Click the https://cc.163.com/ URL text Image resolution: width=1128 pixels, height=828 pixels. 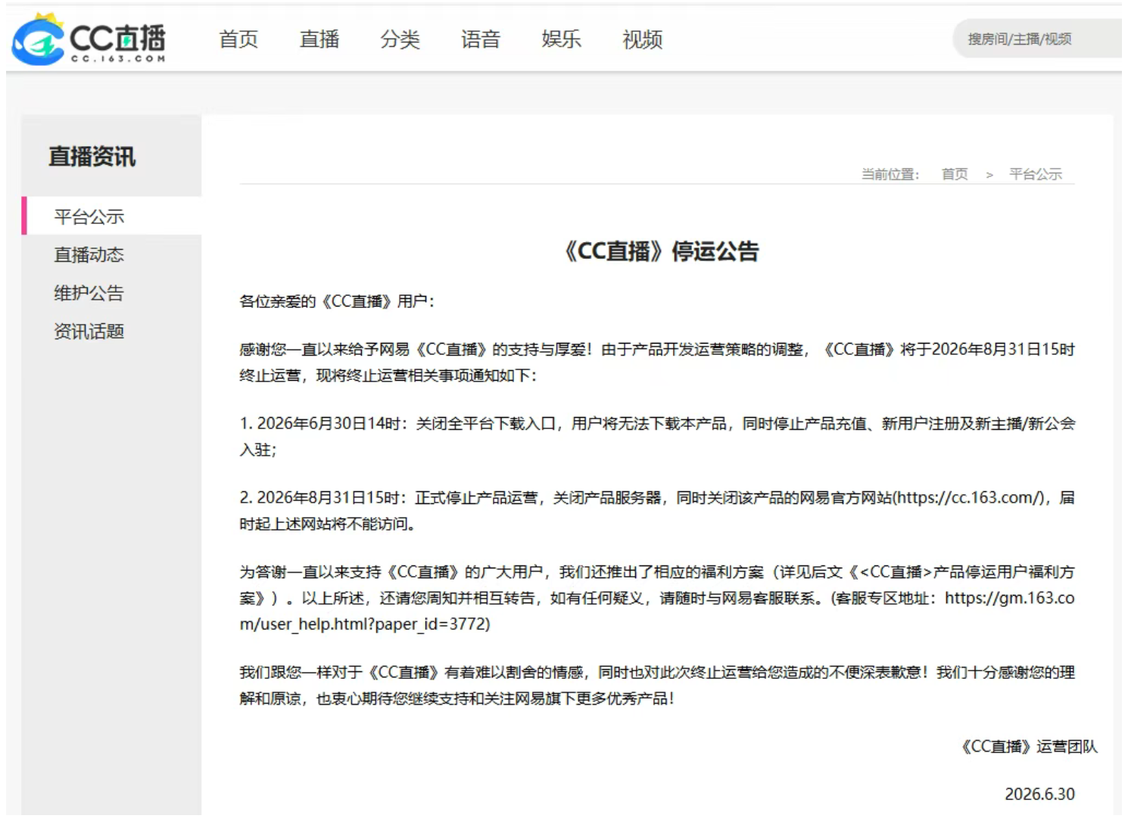point(971,498)
